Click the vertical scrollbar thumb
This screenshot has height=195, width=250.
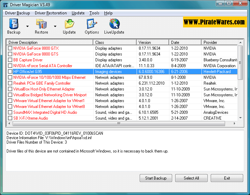pos(240,63)
